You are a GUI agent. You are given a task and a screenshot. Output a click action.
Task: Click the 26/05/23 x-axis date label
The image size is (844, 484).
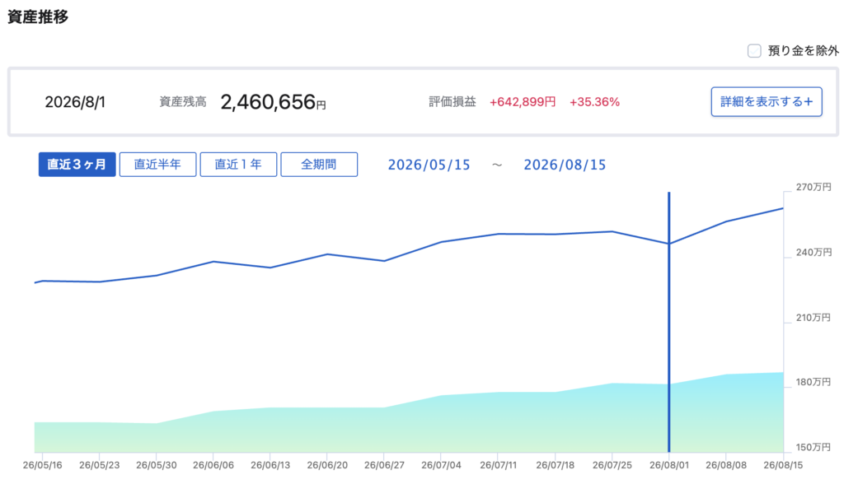coord(100,465)
